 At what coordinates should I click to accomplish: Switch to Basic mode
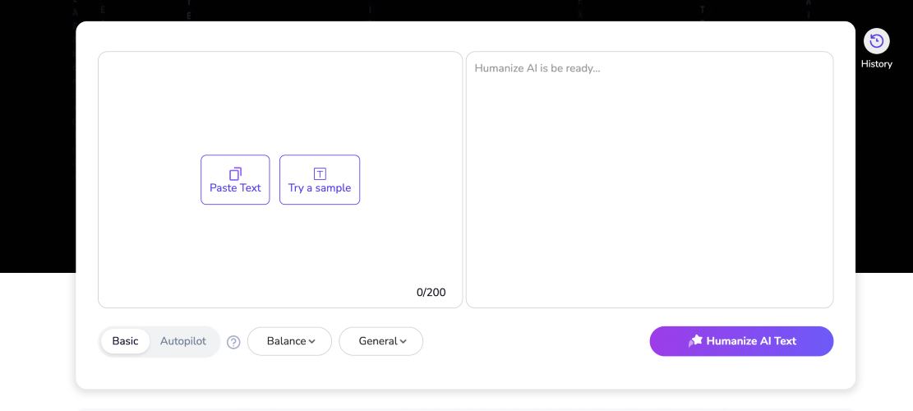(125, 341)
